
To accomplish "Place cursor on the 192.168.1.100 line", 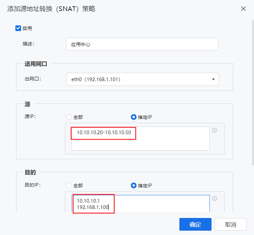I will tap(93, 207).
